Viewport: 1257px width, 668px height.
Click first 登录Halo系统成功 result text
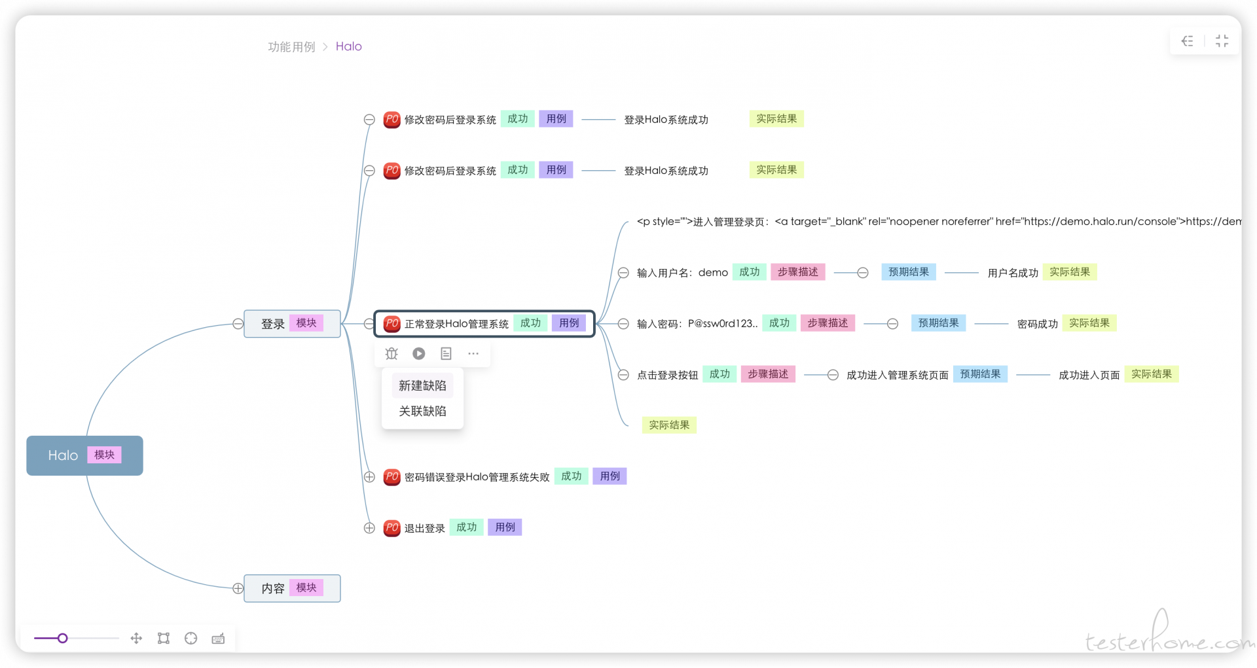666,120
